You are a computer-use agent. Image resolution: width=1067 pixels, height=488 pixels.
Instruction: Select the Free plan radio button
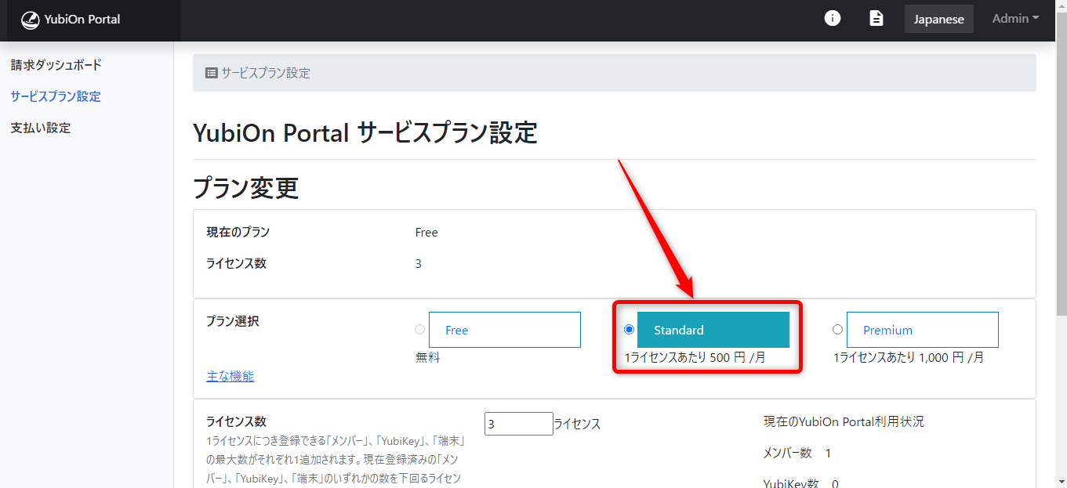[x=420, y=330]
